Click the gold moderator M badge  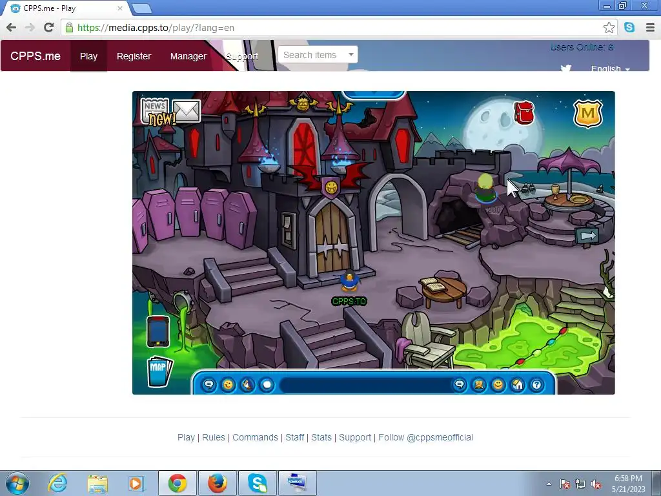[587, 113]
